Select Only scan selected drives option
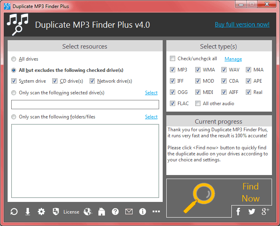 tap(14, 93)
